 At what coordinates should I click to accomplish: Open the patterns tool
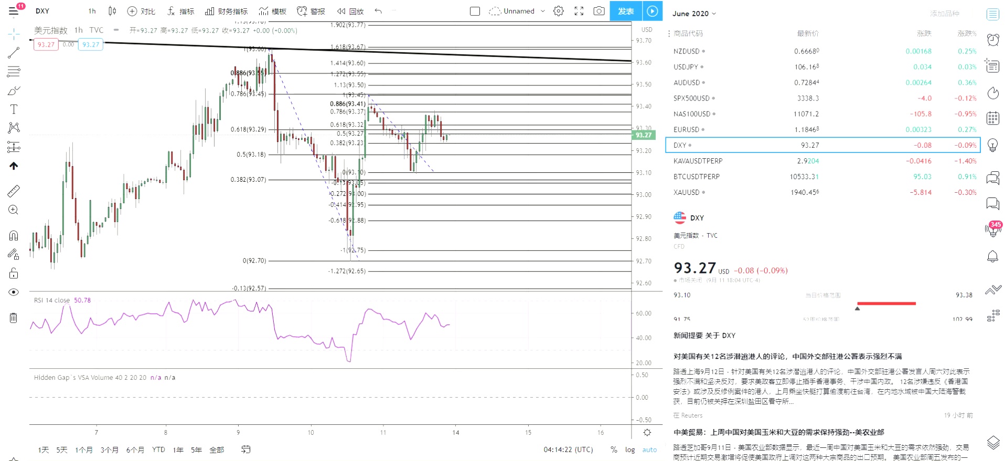pyautogui.click(x=14, y=128)
